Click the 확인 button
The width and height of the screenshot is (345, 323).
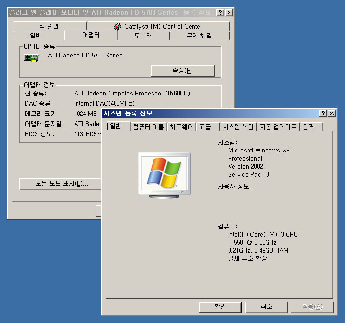point(220,307)
